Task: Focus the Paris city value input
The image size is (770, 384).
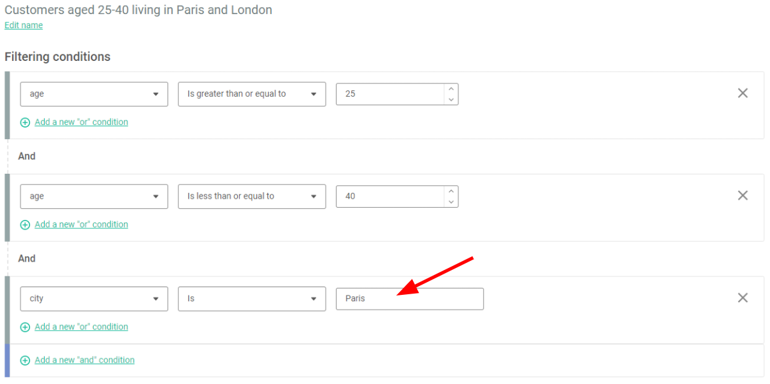Action: point(410,299)
